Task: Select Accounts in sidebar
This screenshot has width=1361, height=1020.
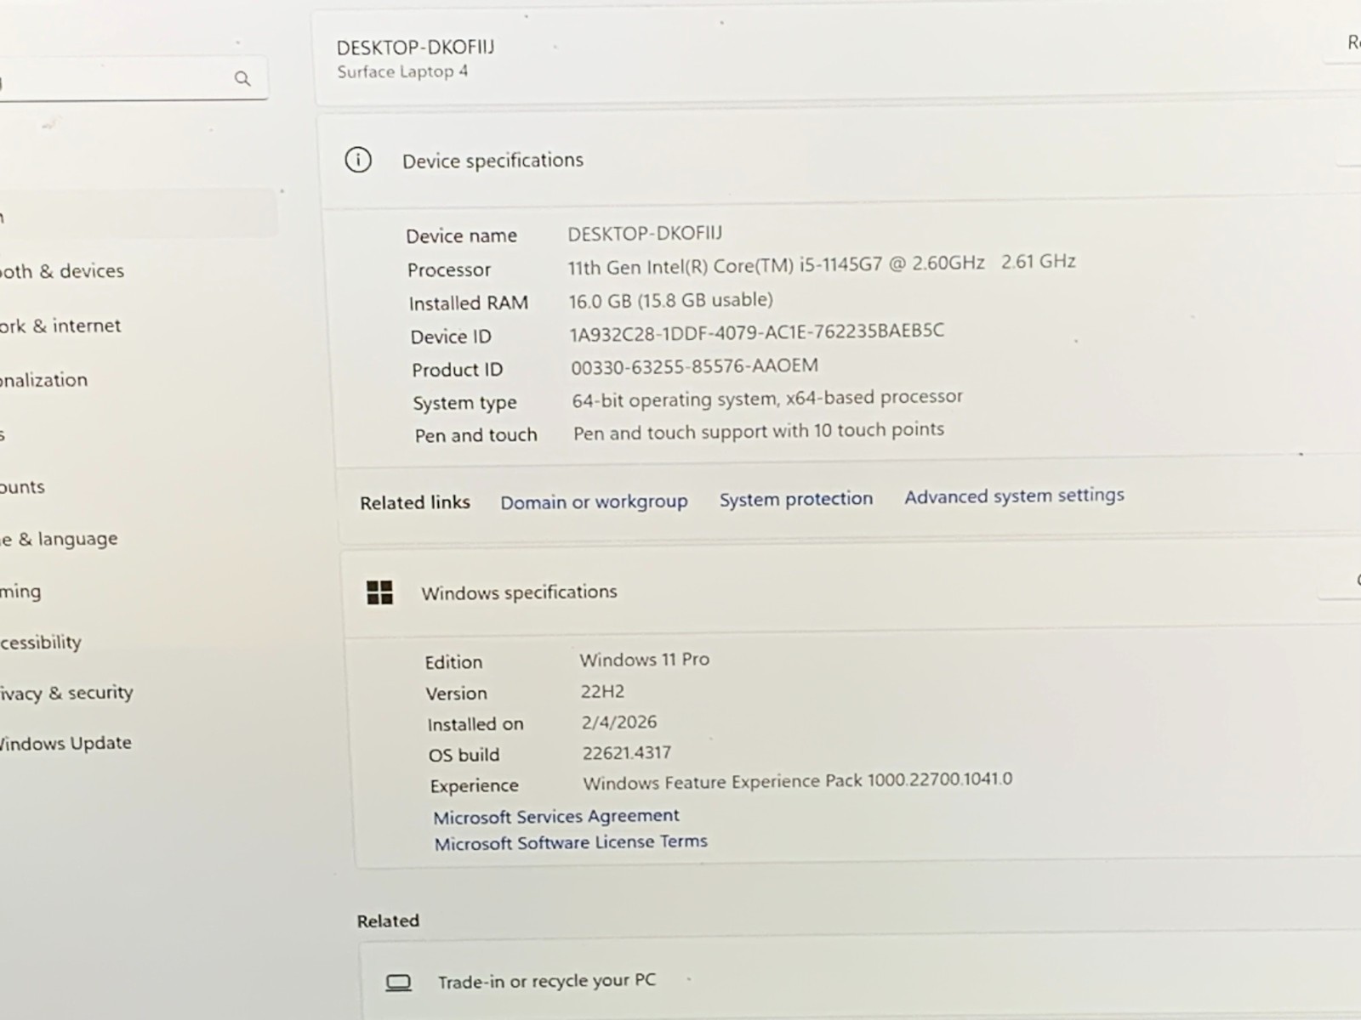Action: pyautogui.click(x=22, y=487)
